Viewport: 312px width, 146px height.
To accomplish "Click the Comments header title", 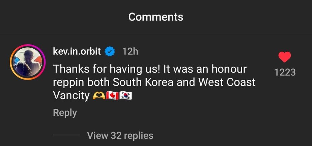I will click(156, 16).
